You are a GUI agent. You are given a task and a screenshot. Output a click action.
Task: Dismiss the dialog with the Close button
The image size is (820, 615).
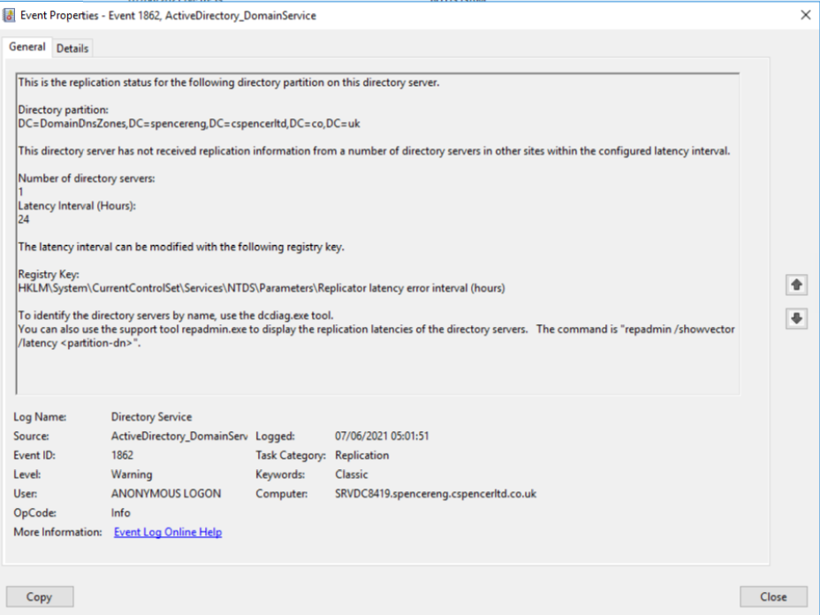(773, 596)
